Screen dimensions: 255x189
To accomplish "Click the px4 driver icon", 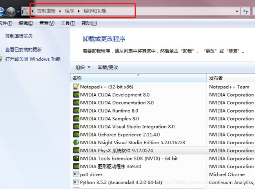I will [76, 174].
